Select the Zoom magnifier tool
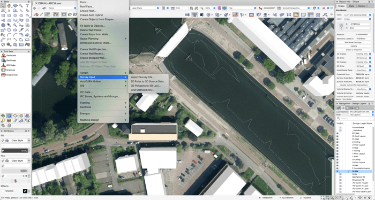Viewport: 375px width, 200px height. 21,5
